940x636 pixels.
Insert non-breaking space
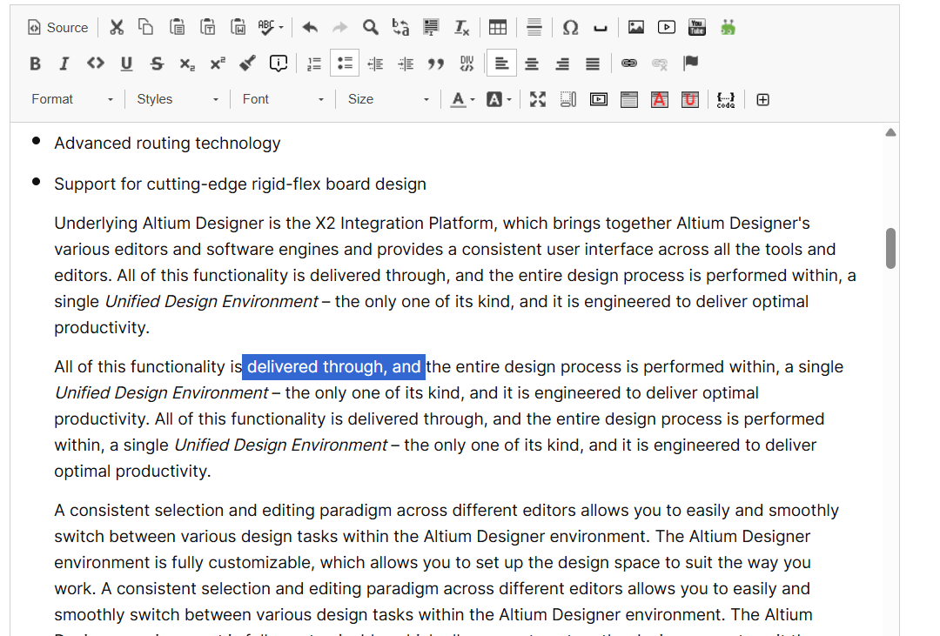600,28
